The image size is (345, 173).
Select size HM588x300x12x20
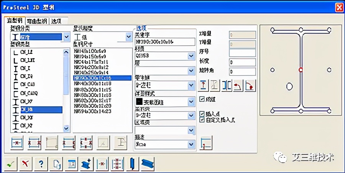coord(93,106)
